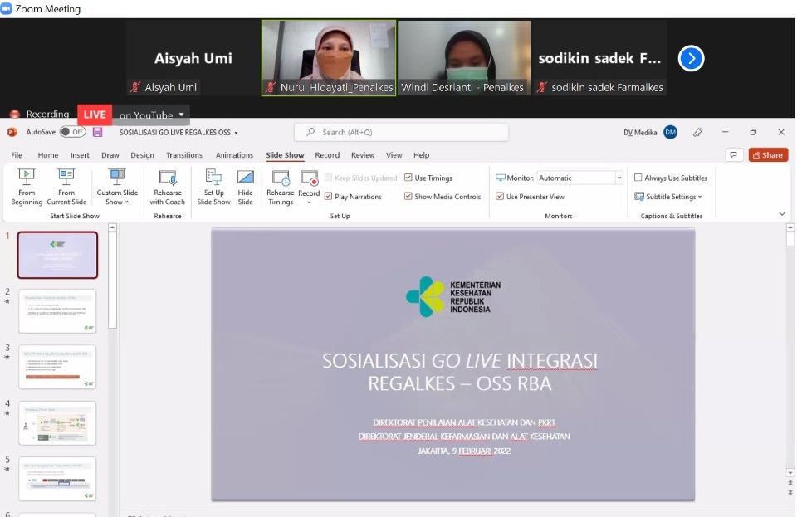The height and width of the screenshot is (517, 797).
Task: Launch Rehearse with Coach
Action: pos(167,187)
